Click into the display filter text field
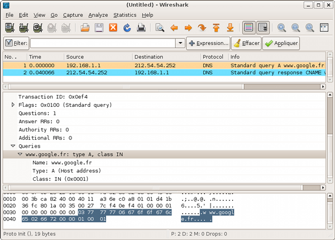335x240 pixels. [103, 43]
